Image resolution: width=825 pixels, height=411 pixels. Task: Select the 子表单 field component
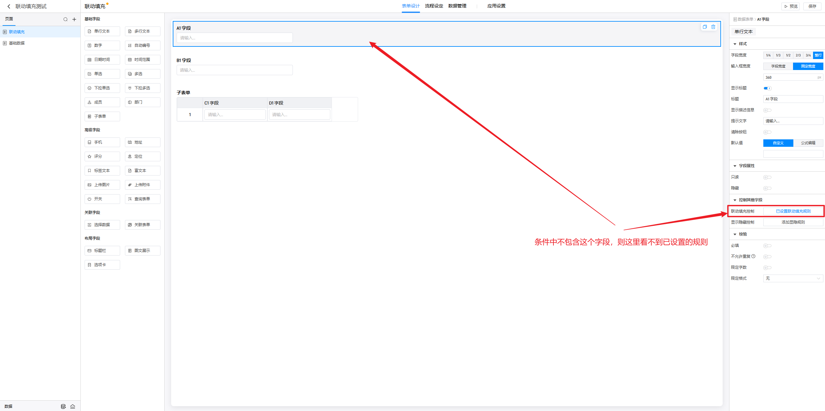102,116
